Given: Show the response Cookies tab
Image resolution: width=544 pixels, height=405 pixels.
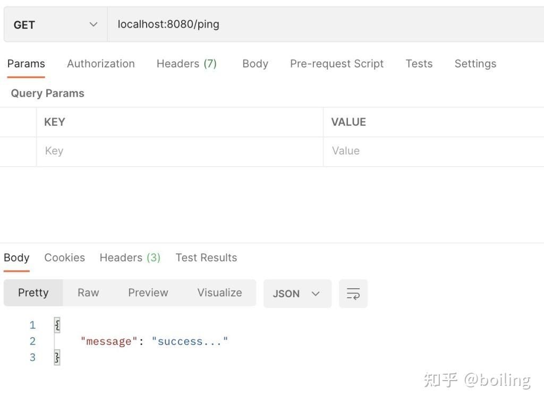Looking at the screenshot, I should click(64, 257).
